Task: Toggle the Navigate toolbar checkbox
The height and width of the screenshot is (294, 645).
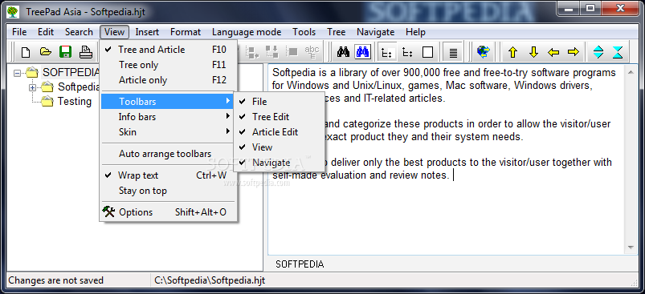Action: (x=280, y=163)
